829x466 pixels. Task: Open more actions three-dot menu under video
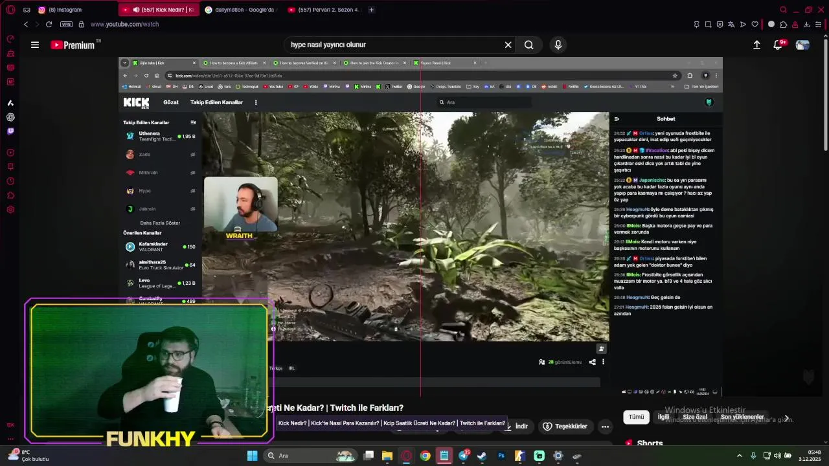pos(605,427)
